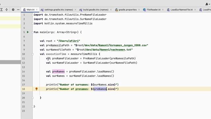Open partially visible LoadPre... tab

click(205, 10)
